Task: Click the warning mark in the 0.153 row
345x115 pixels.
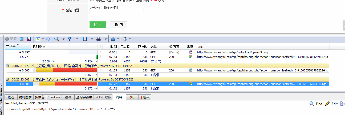Action: [x=100, y=57]
